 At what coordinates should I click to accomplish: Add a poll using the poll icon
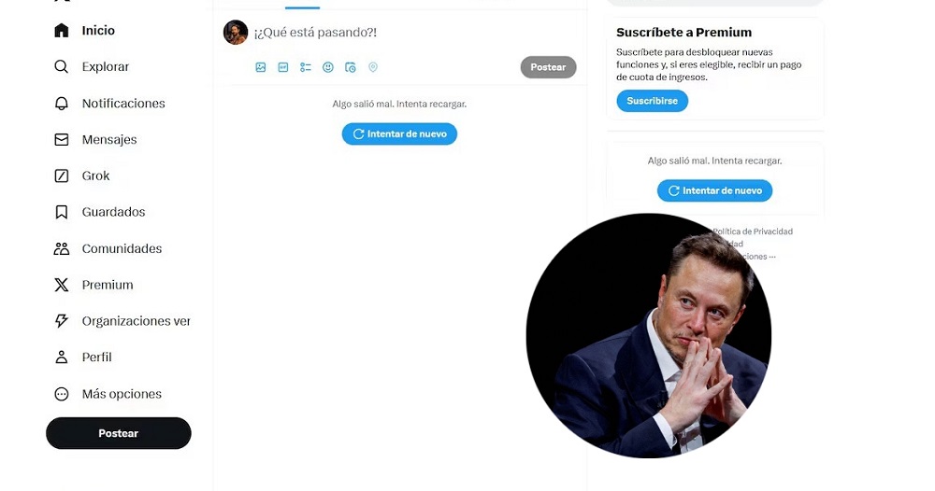306,67
